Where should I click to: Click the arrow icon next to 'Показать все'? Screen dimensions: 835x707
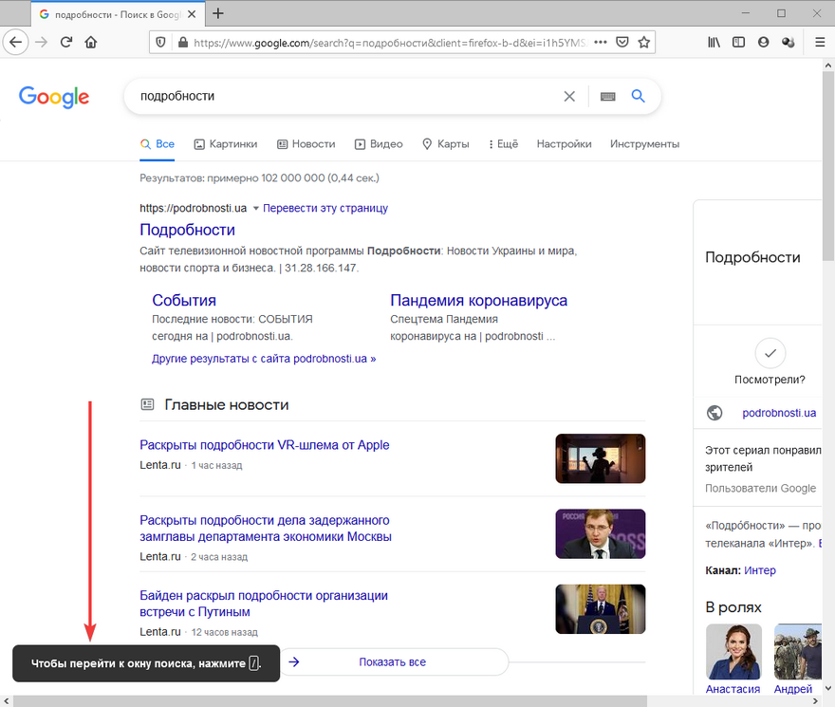coord(294,661)
